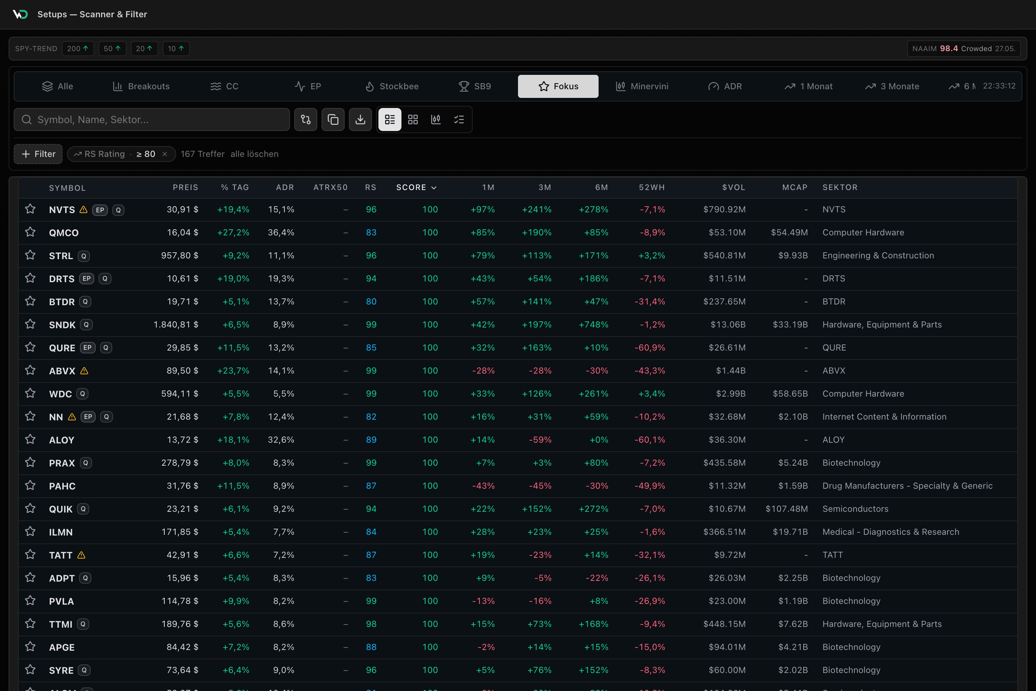Image resolution: width=1036 pixels, height=691 pixels.
Task: Sort table by 52WH column header
Action: click(x=652, y=187)
